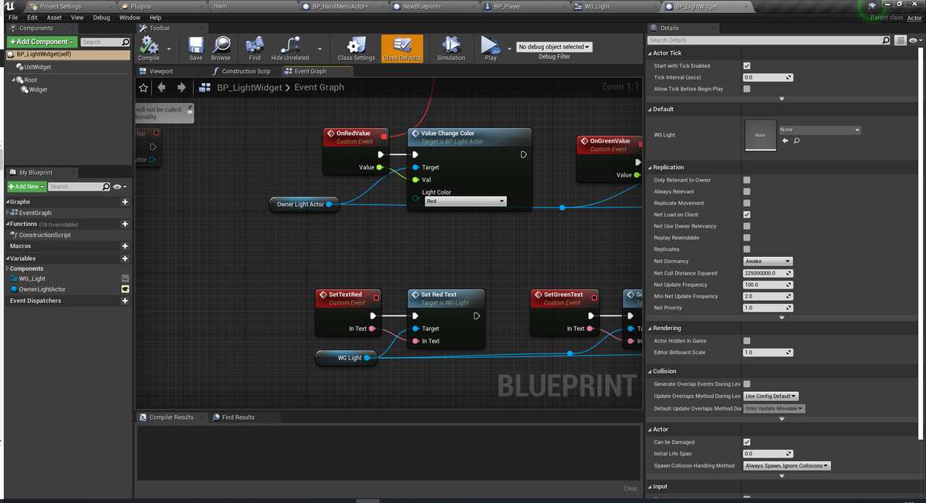Open the Window menu

130,17
